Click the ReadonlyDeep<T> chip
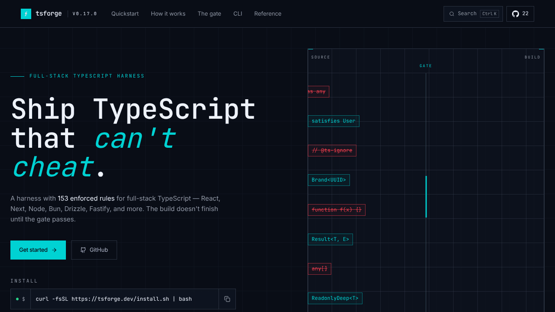555x312 pixels. (x=335, y=298)
